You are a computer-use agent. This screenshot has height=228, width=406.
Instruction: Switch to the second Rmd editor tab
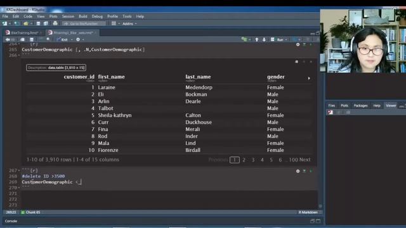tap(72, 33)
